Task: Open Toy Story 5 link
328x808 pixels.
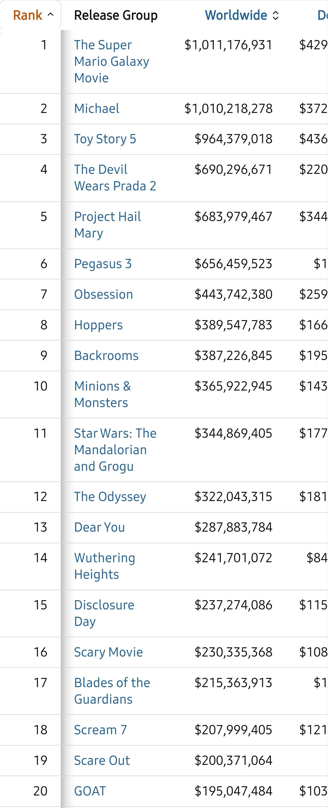Action: [x=105, y=139]
